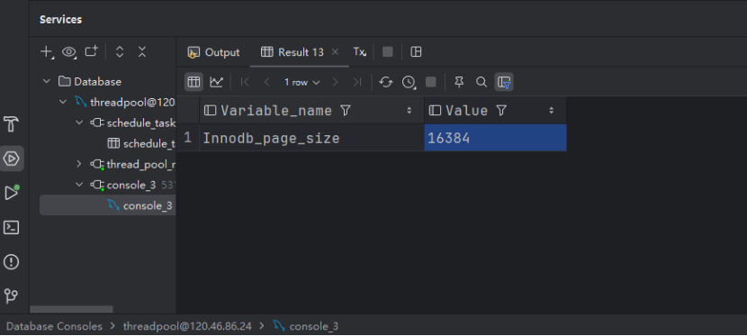This screenshot has height=336, width=747.
Task: Click threadpool@120.46.86.24 in the breadcrumb
Action: tap(187, 326)
